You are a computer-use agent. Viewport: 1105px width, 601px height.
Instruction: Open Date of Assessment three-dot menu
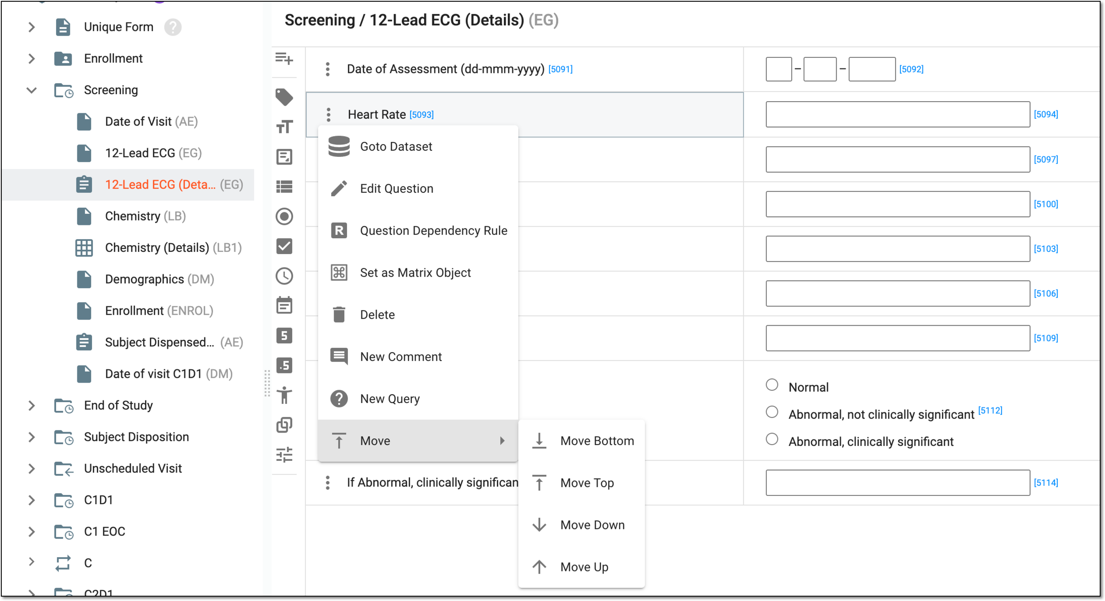tap(328, 69)
